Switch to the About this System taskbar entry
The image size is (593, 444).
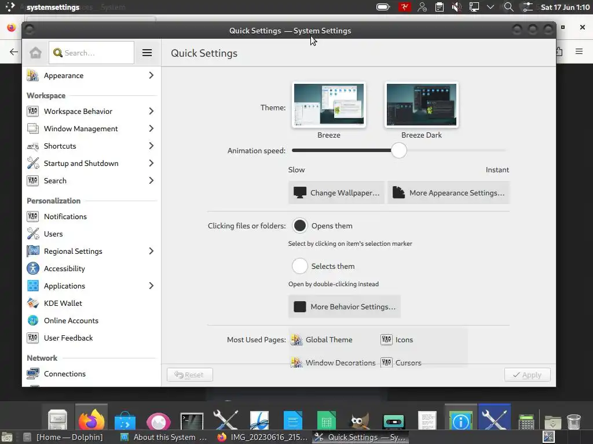163,437
